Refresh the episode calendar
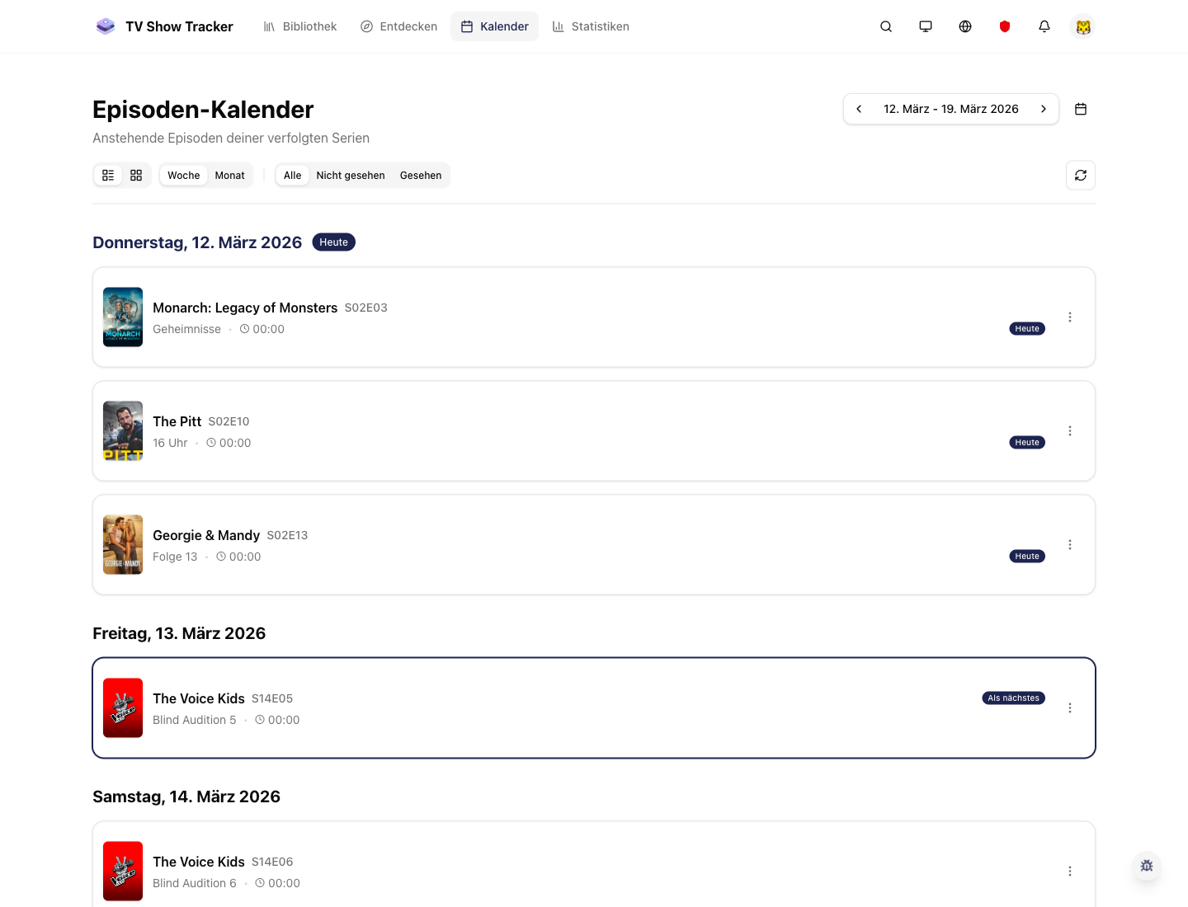Image resolution: width=1188 pixels, height=907 pixels. [x=1080, y=175]
